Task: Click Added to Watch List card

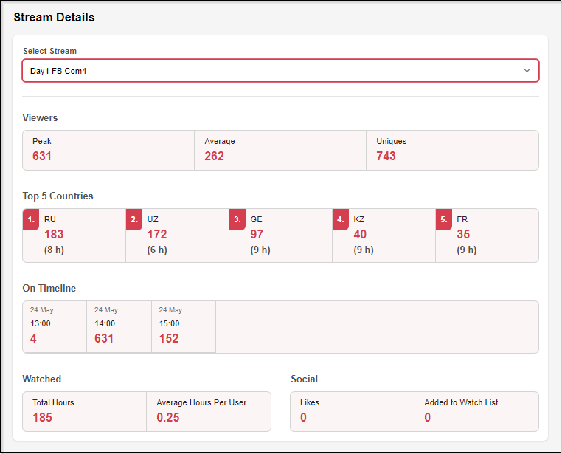Action: 476,411
